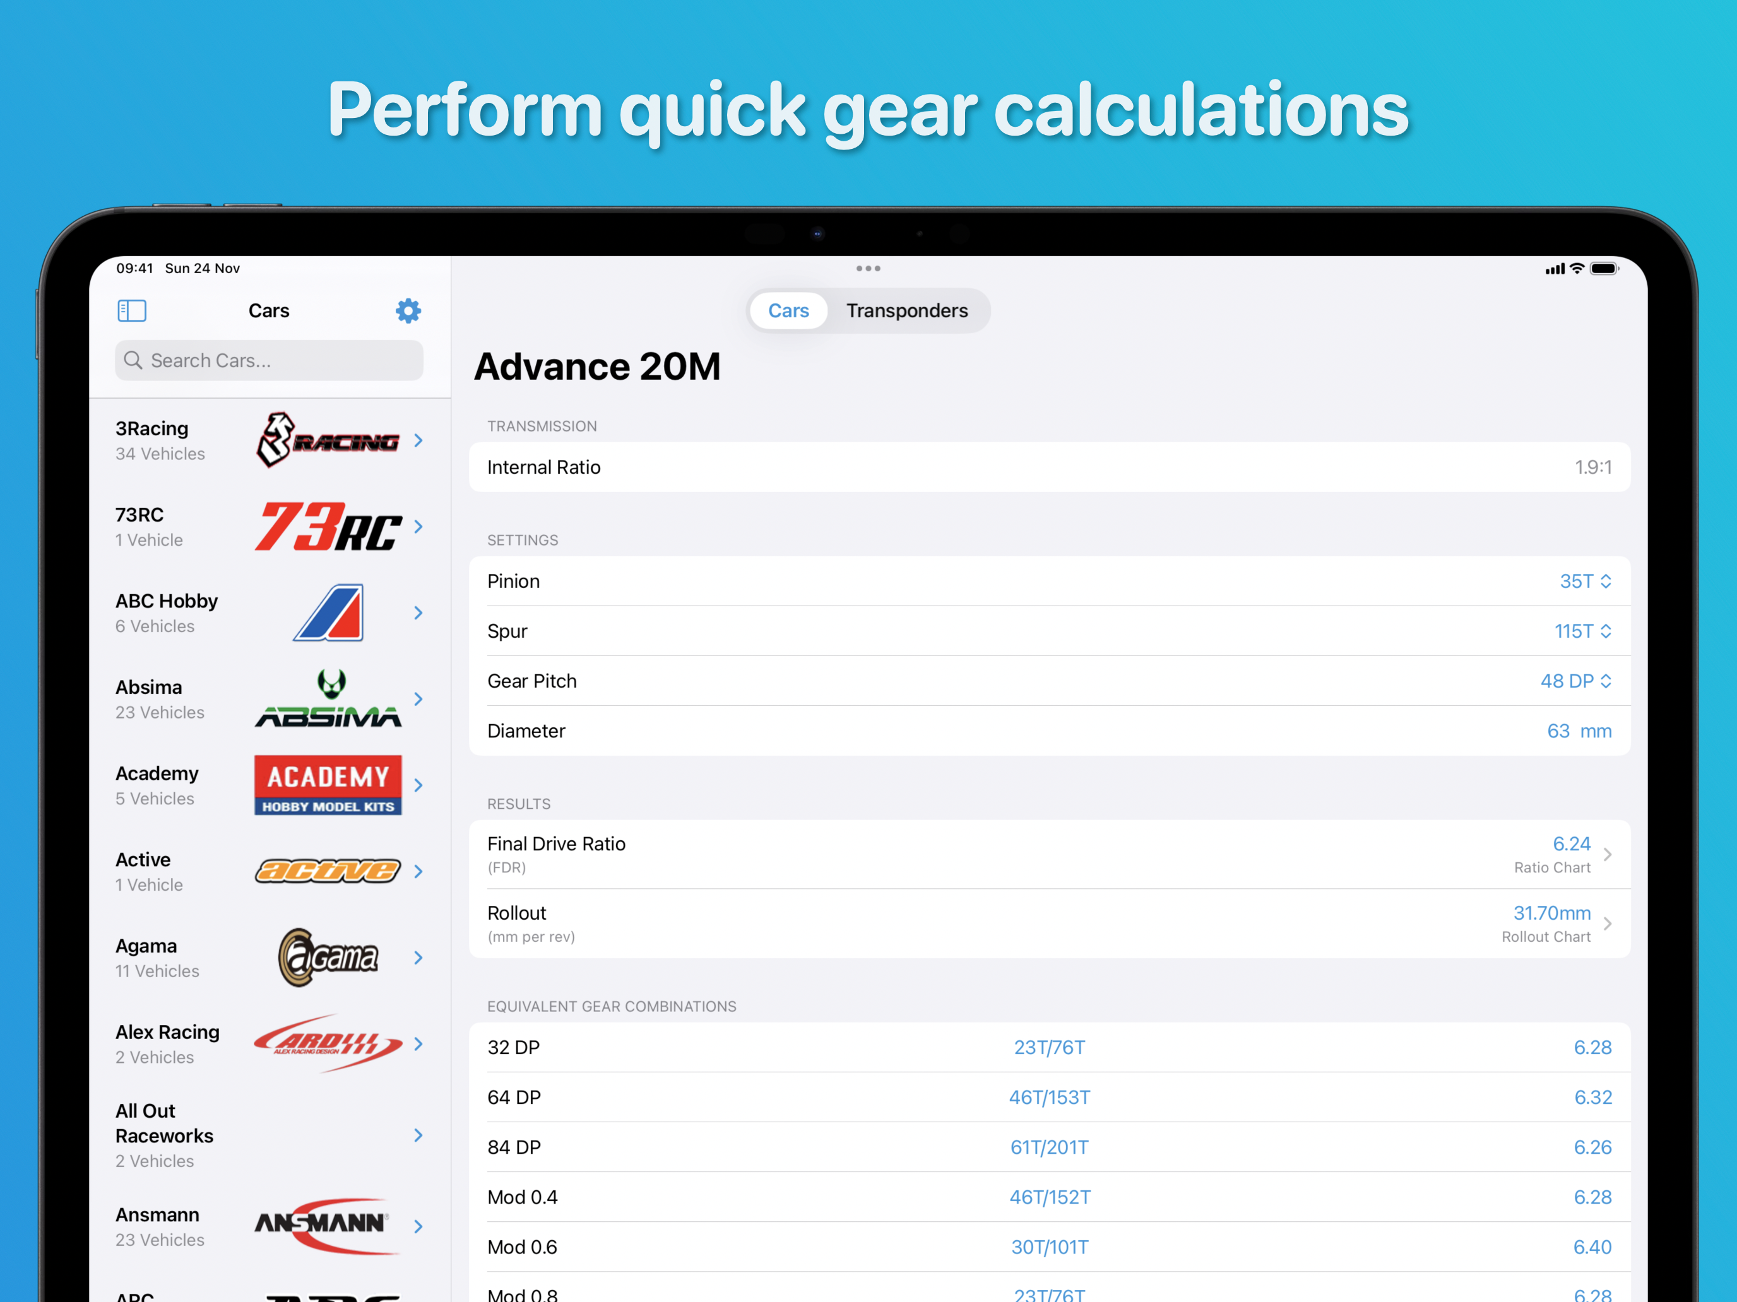The width and height of the screenshot is (1737, 1302).
Task: Click the Absima brand logo
Action: 328,698
